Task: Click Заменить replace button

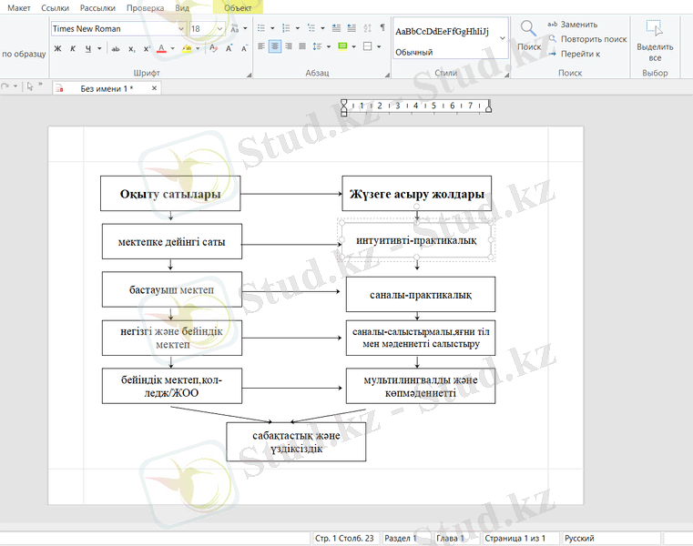Action: pos(573,25)
